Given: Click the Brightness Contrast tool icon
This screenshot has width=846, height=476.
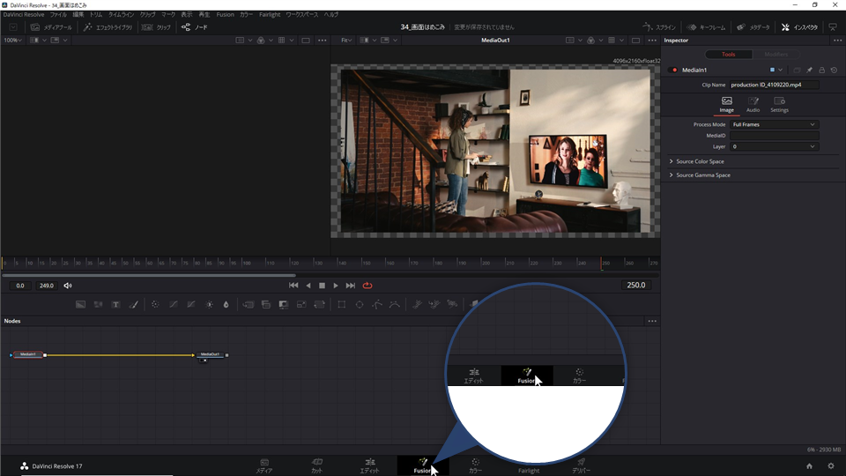Looking at the screenshot, I should (210, 304).
